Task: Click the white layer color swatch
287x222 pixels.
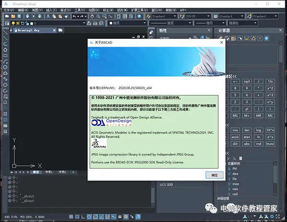Action: coord(32,23)
